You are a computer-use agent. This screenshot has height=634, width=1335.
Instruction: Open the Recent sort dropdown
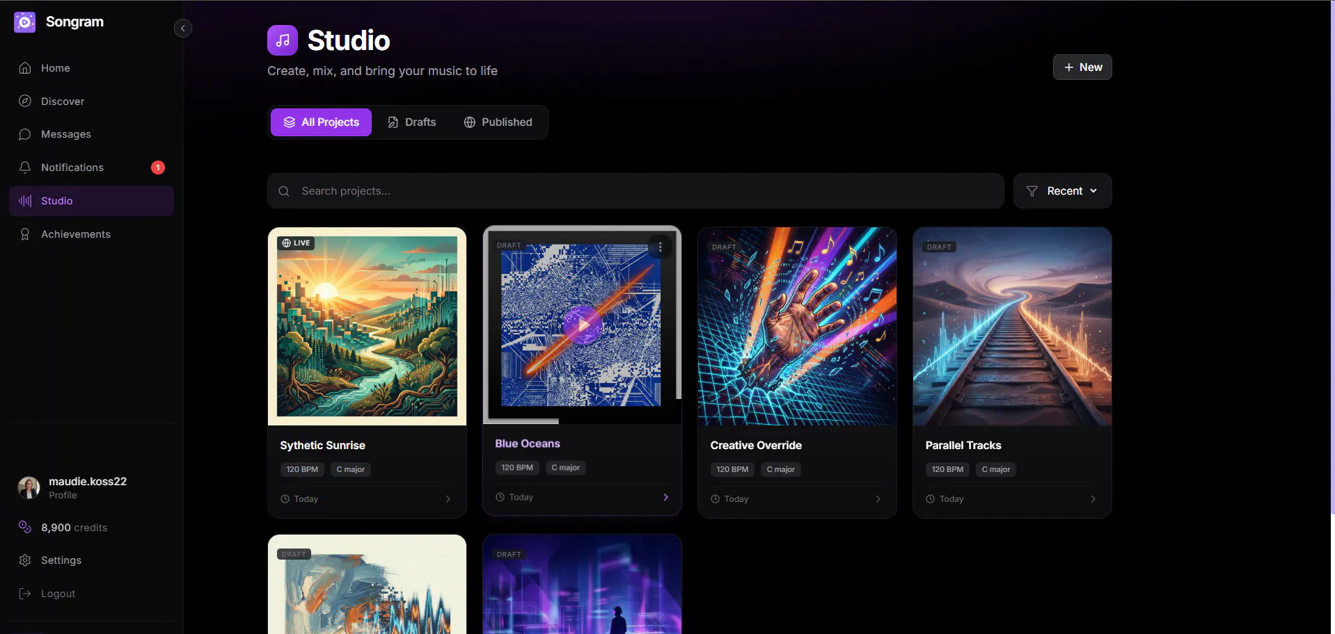click(x=1062, y=191)
